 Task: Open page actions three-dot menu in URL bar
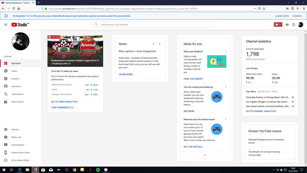[255, 8]
